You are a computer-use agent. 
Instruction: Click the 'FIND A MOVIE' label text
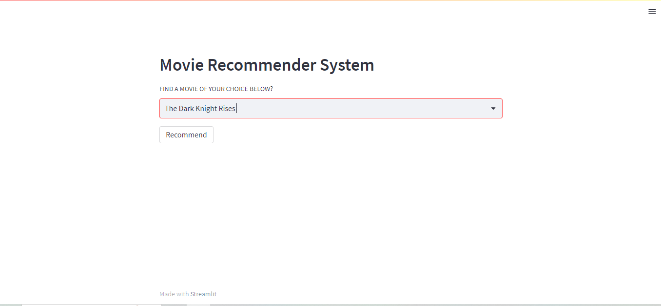coord(216,89)
